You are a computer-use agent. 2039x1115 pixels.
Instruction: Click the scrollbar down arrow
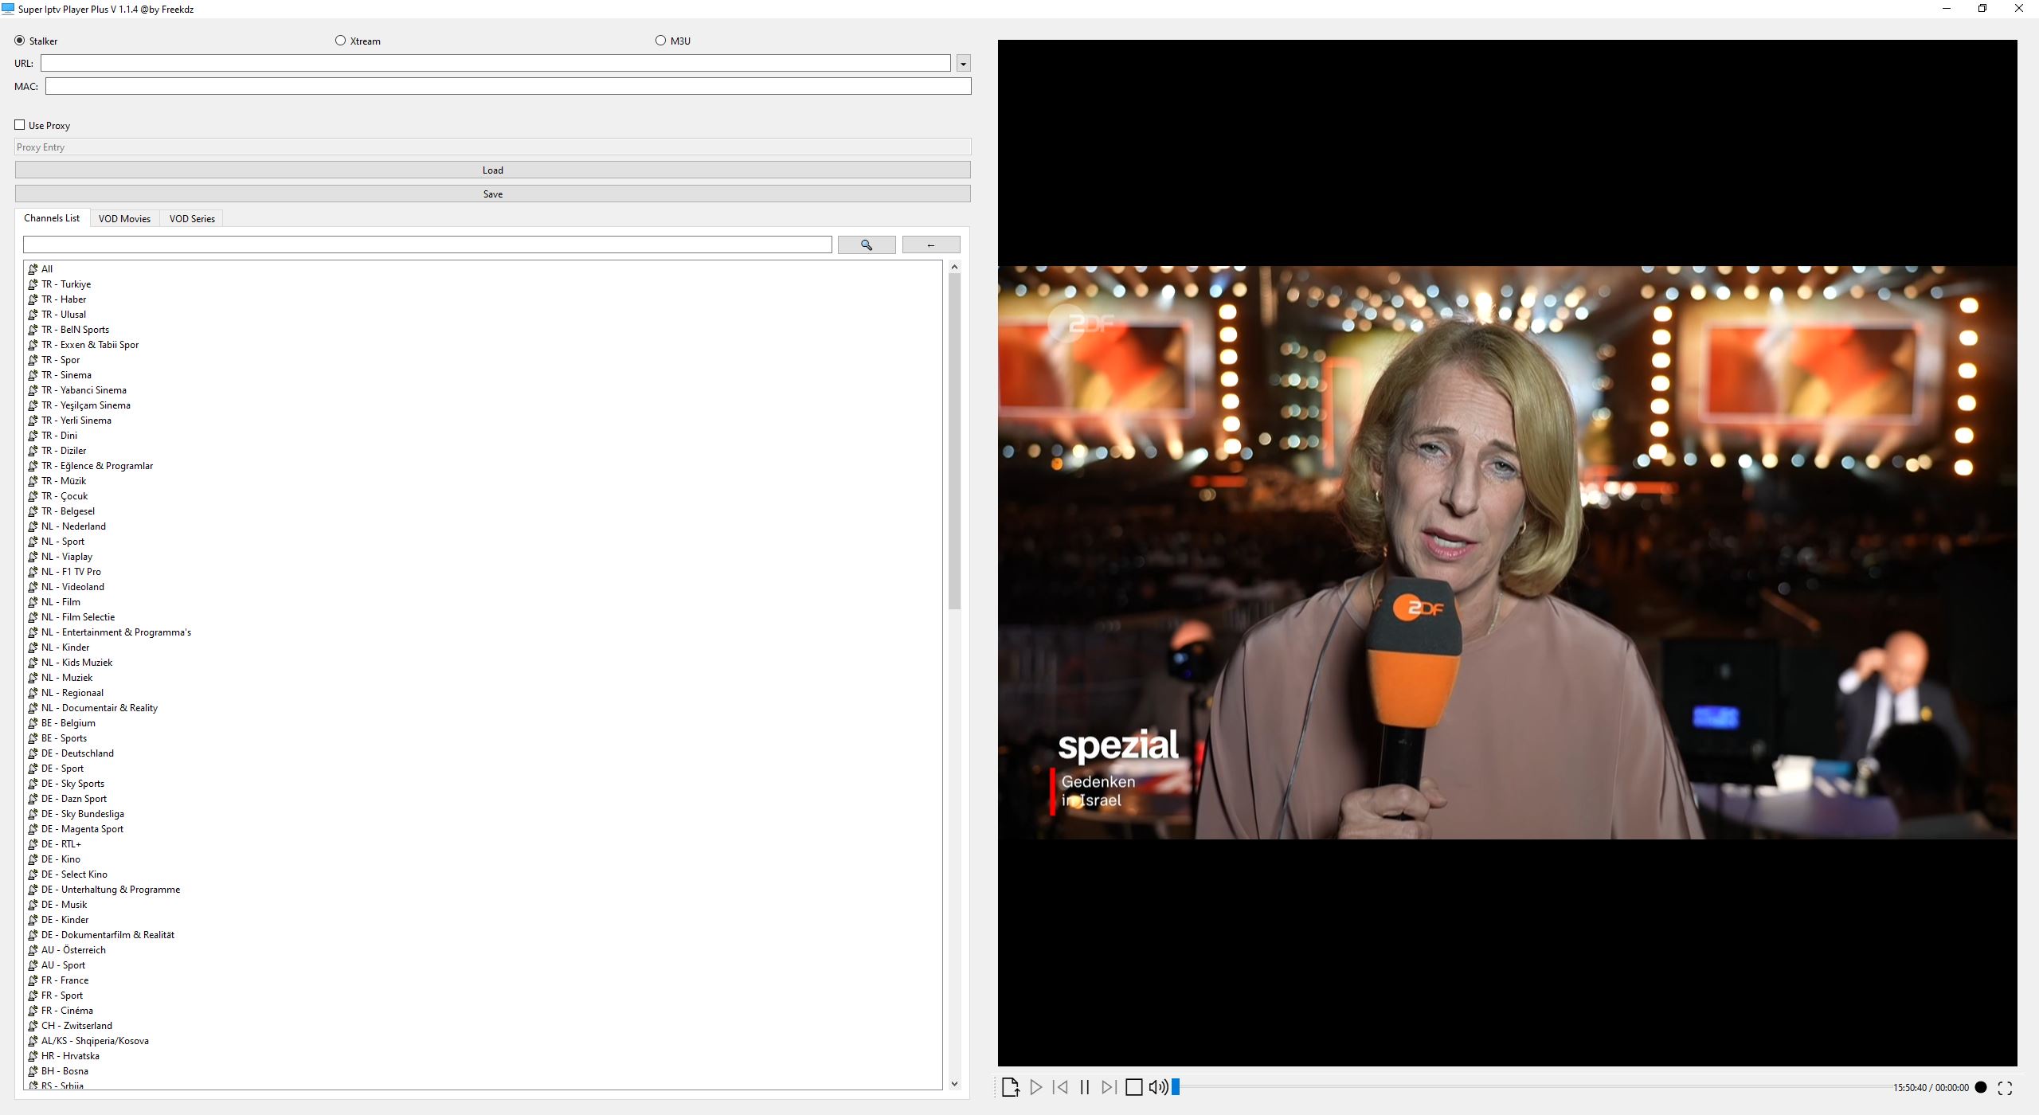[954, 1084]
